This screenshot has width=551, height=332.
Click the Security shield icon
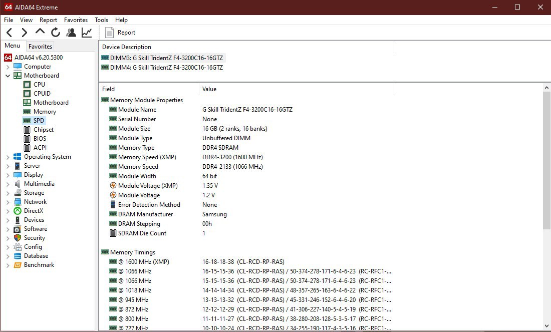point(18,238)
